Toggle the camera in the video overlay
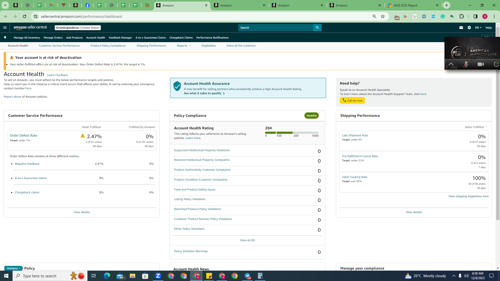This screenshot has width=500, height=281. point(481,64)
